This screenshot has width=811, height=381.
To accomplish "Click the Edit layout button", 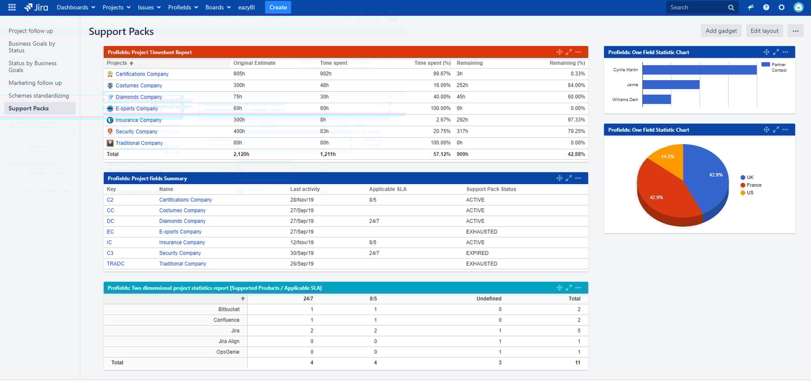I will [764, 31].
